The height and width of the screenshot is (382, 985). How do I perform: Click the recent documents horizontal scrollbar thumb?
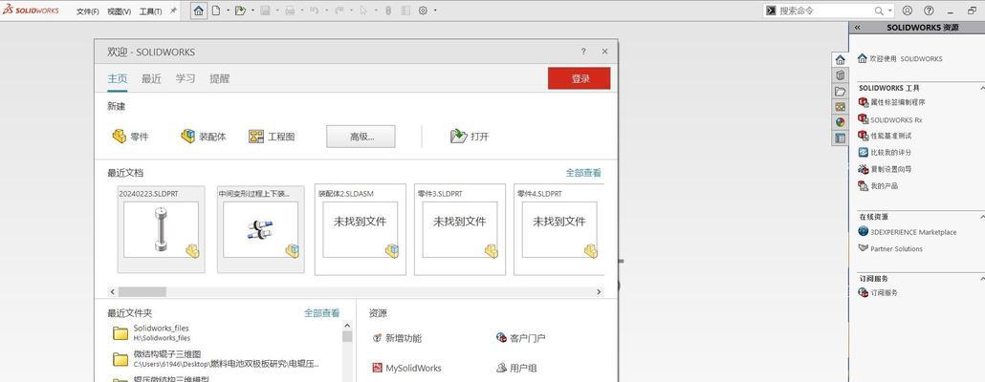pos(142,291)
